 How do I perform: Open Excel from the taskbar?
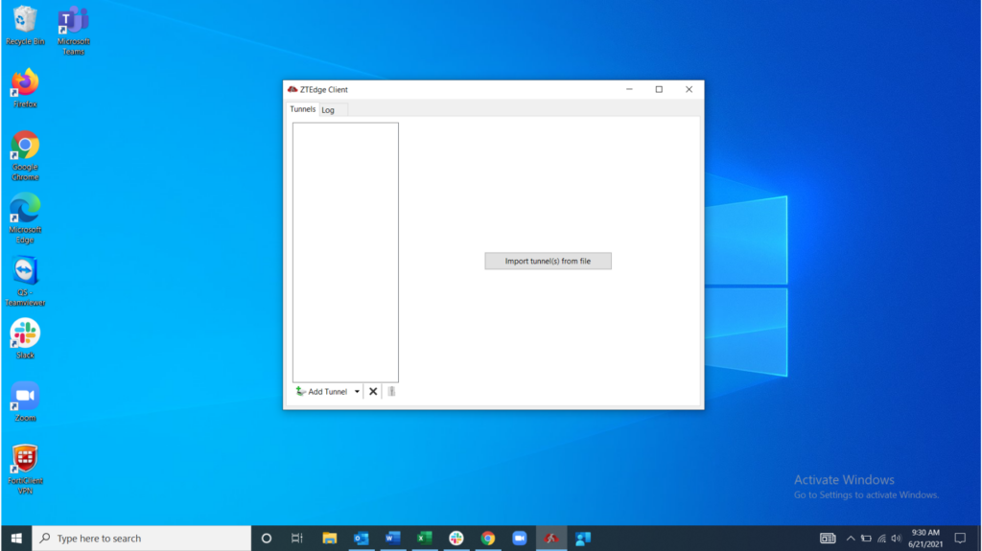click(424, 539)
